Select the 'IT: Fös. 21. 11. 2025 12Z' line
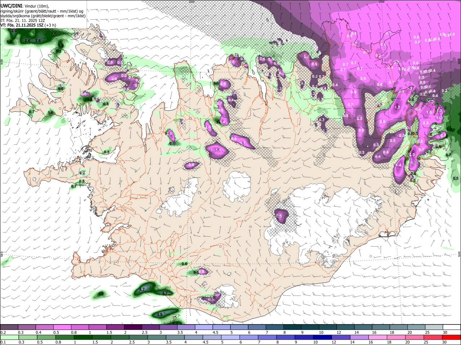Screen dimensions: 461x345 [x=23, y=20]
